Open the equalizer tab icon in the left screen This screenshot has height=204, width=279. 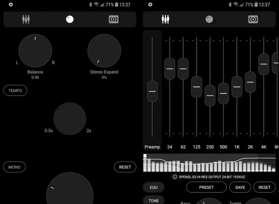click(x=26, y=19)
